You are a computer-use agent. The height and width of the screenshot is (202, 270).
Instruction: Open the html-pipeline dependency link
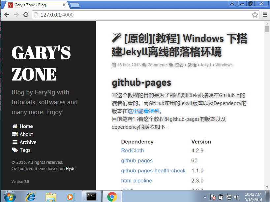click(136, 181)
